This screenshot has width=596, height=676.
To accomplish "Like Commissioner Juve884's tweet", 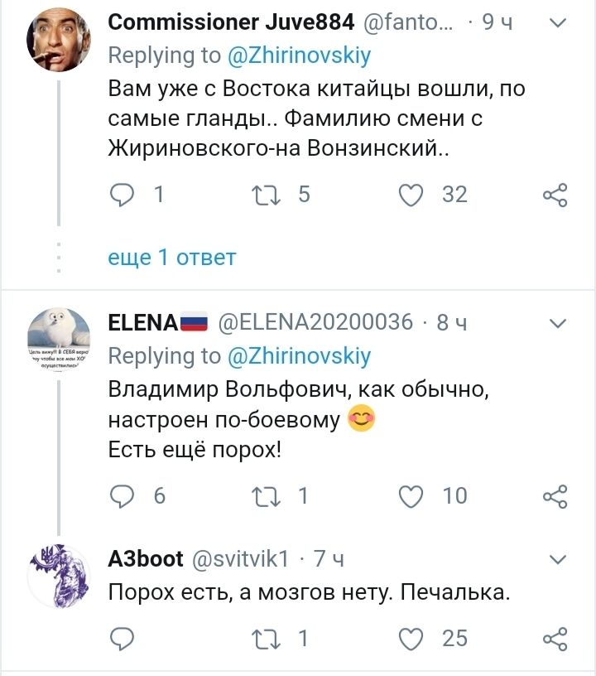I will (x=411, y=195).
